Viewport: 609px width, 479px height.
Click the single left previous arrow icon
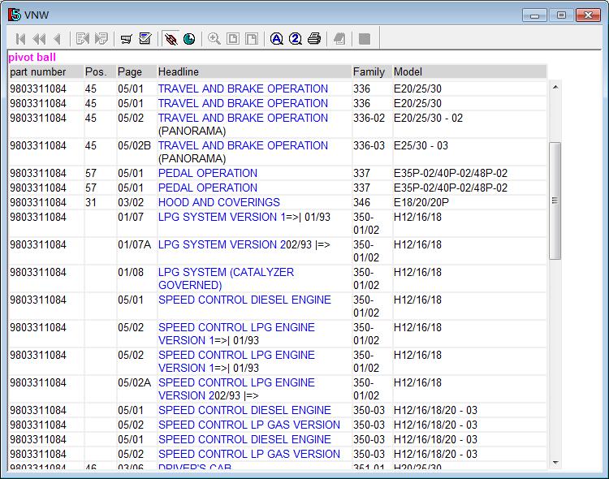click(58, 39)
